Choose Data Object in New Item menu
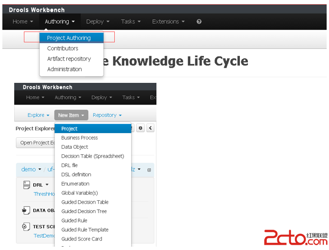Image resolution: width=329 pixels, height=250 pixels. click(93, 147)
